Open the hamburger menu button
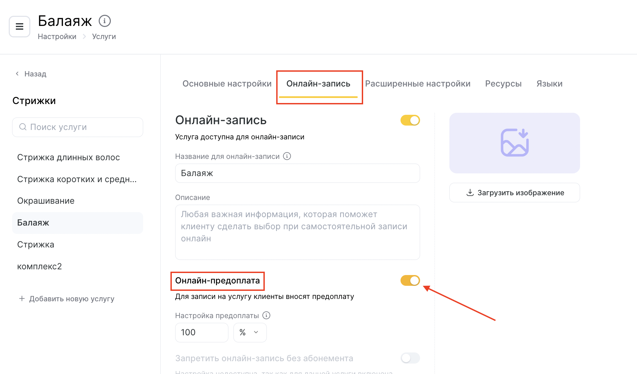Image resolution: width=637 pixels, height=374 pixels. (20, 26)
